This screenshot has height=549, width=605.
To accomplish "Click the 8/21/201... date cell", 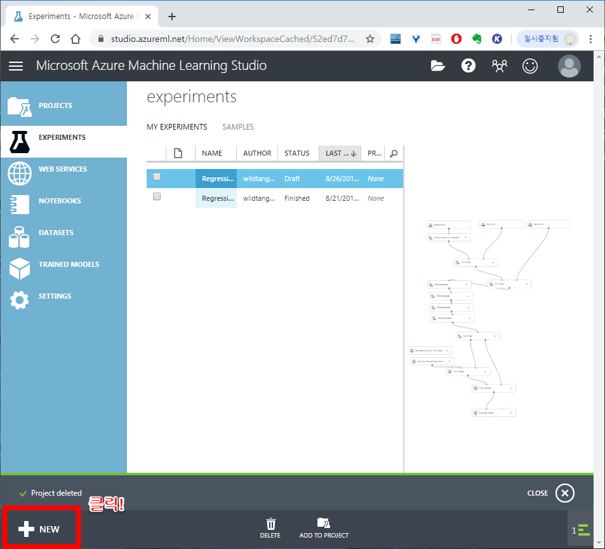I will [x=342, y=198].
